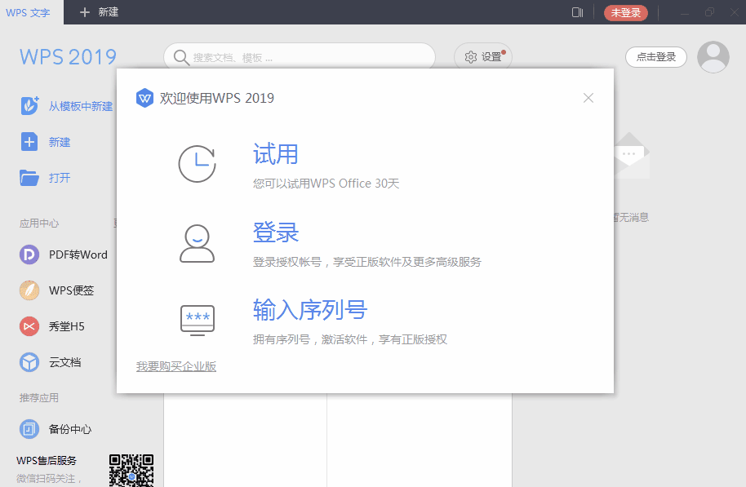Scan the WPS售后服务 QR code thumbnail
The image size is (746, 487).
click(131, 469)
